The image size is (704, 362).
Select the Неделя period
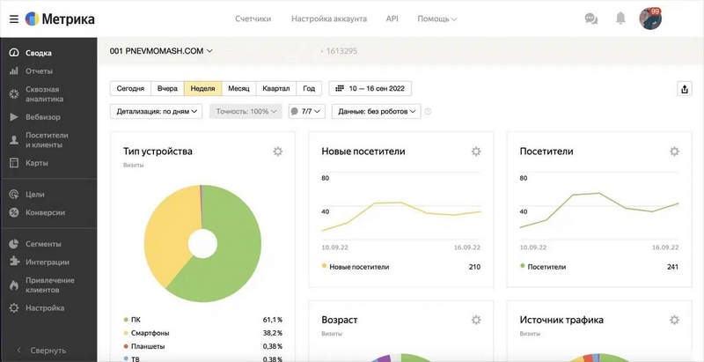203,88
